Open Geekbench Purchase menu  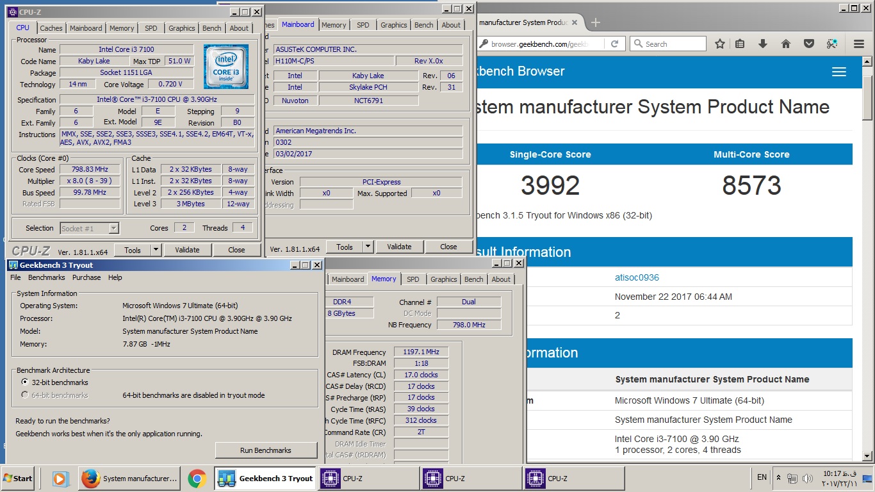point(86,277)
